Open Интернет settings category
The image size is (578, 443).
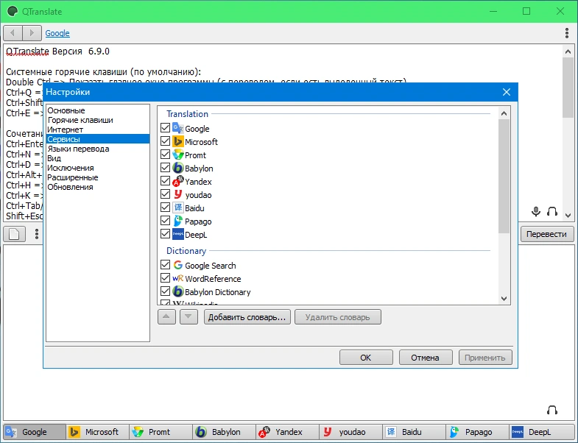98,130
